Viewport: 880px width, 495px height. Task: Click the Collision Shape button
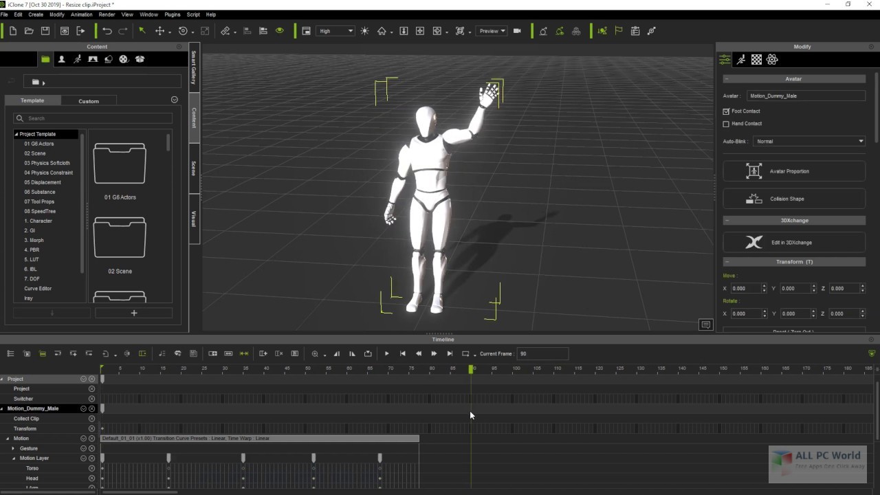click(794, 199)
